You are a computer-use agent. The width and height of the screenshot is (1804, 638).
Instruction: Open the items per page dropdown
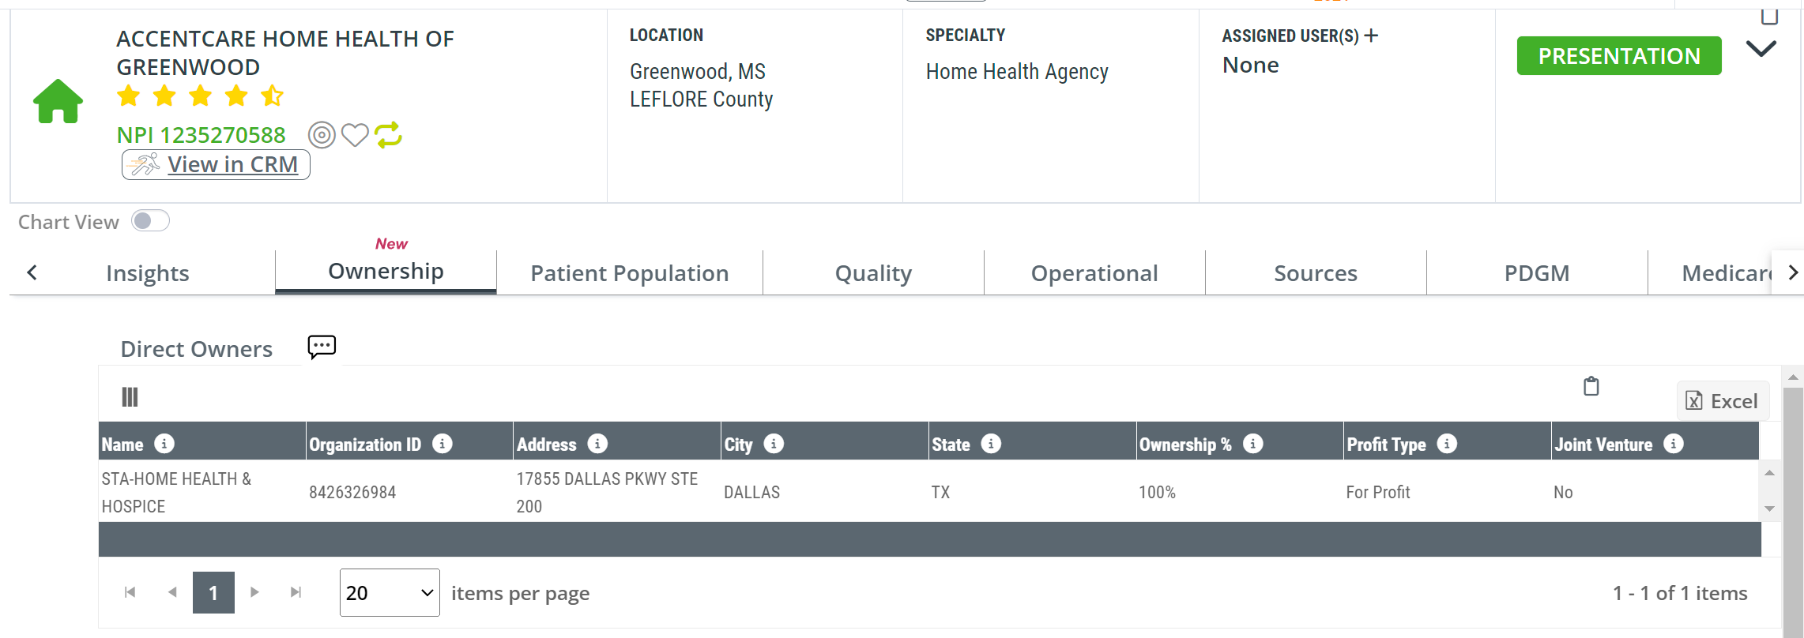click(390, 593)
